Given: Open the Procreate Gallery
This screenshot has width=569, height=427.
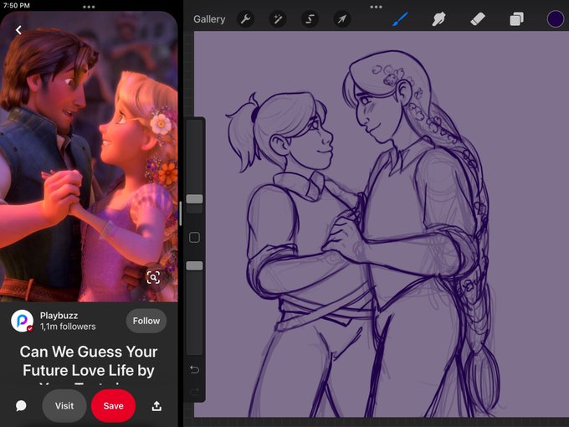Looking at the screenshot, I should 209,19.
